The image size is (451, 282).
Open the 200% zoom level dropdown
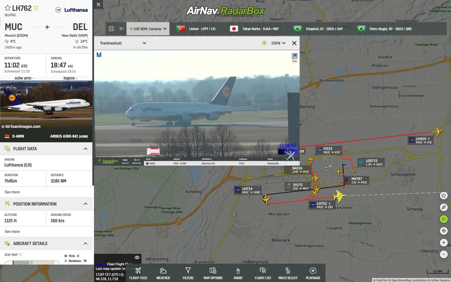click(278, 43)
